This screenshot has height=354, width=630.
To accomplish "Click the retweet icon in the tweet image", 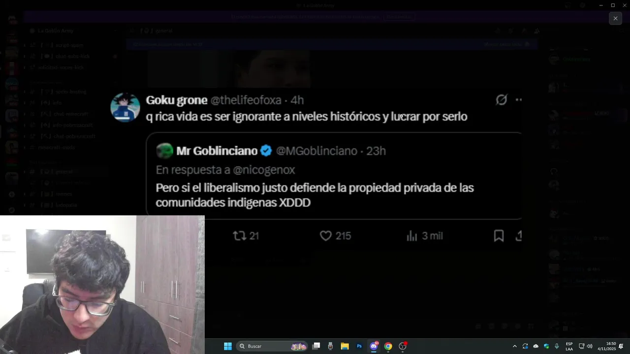I will click(240, 236).
